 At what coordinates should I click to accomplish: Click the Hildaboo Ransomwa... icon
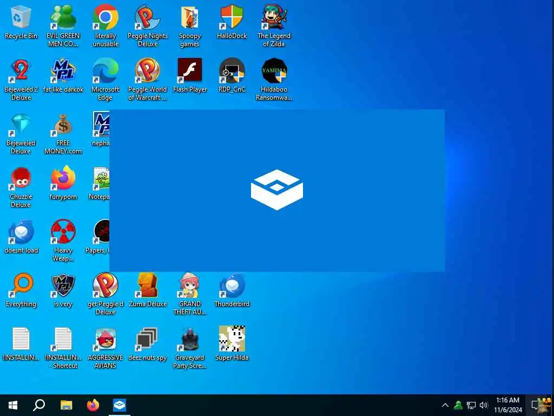(x=274, y=80)
